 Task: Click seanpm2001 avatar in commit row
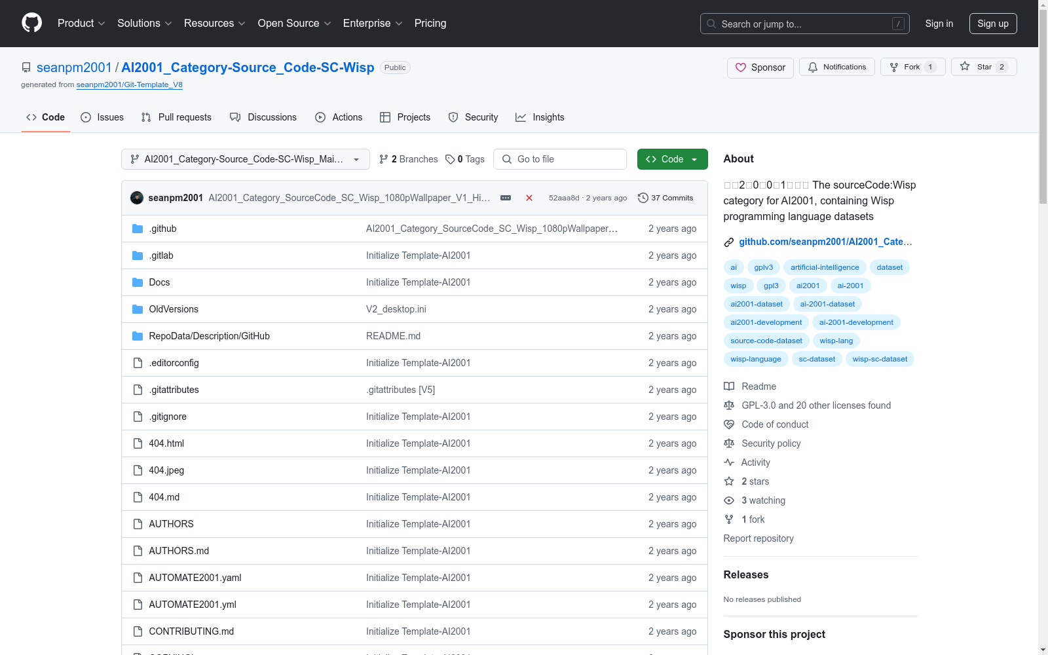pyautogui.click(x=137, y=198)
